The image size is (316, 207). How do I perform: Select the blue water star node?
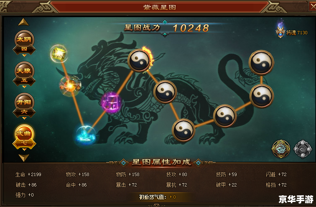click(86, 134)
